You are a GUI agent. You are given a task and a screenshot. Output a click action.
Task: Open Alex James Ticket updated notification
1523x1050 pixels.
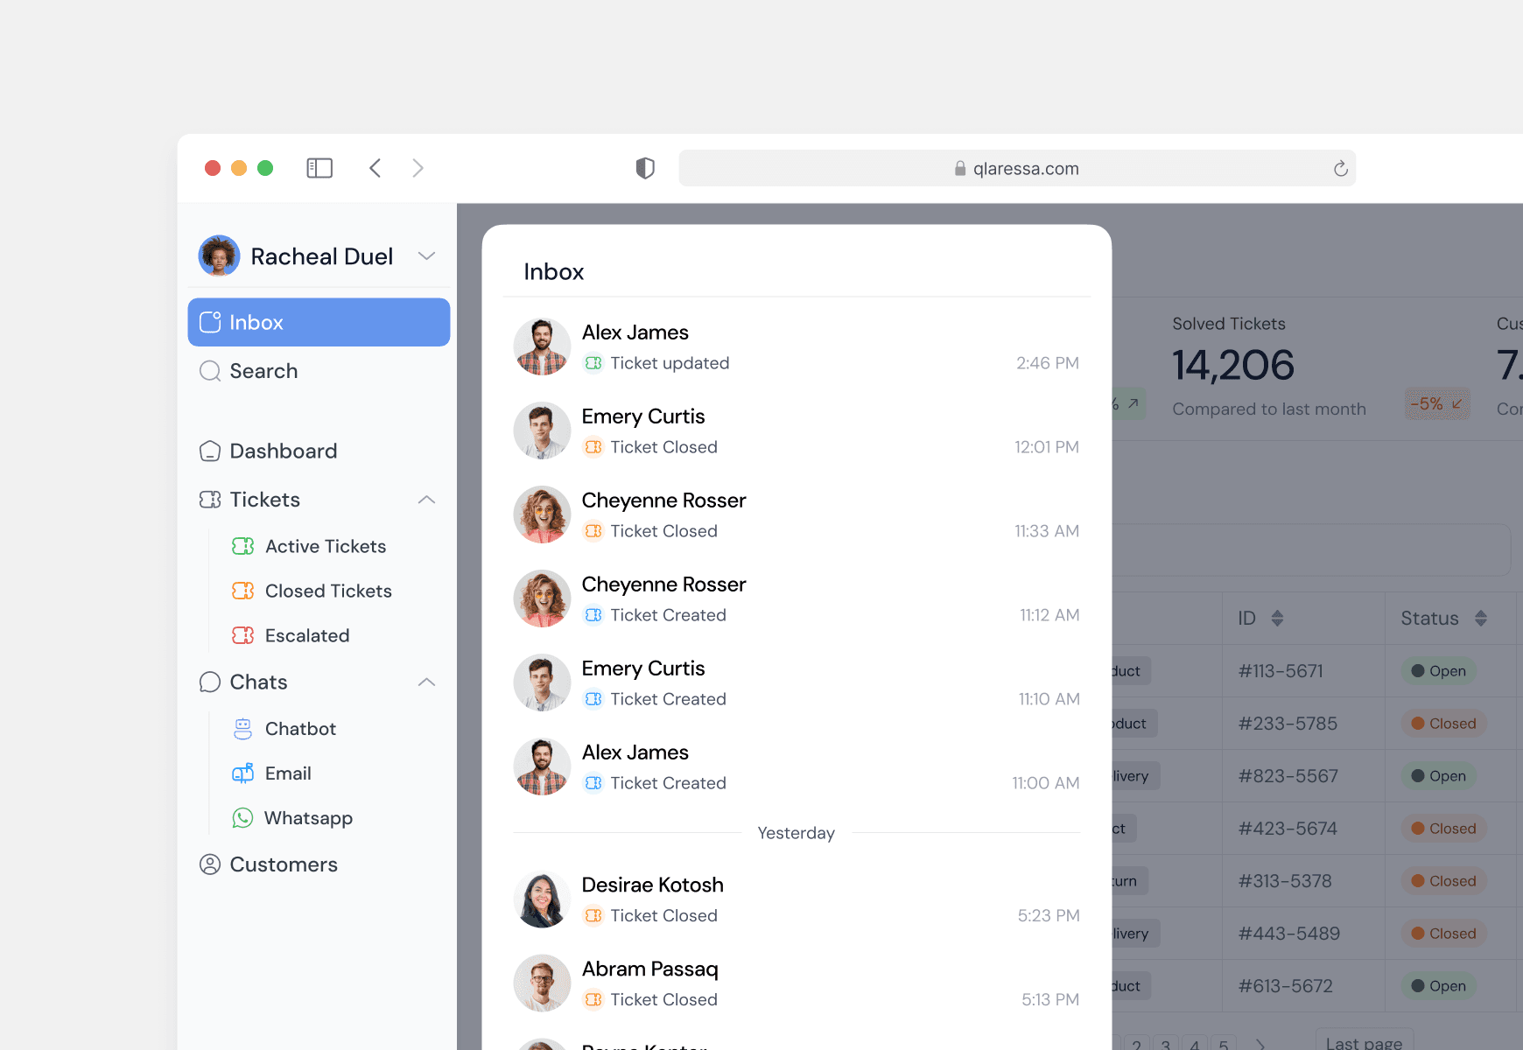click(796, 346)
